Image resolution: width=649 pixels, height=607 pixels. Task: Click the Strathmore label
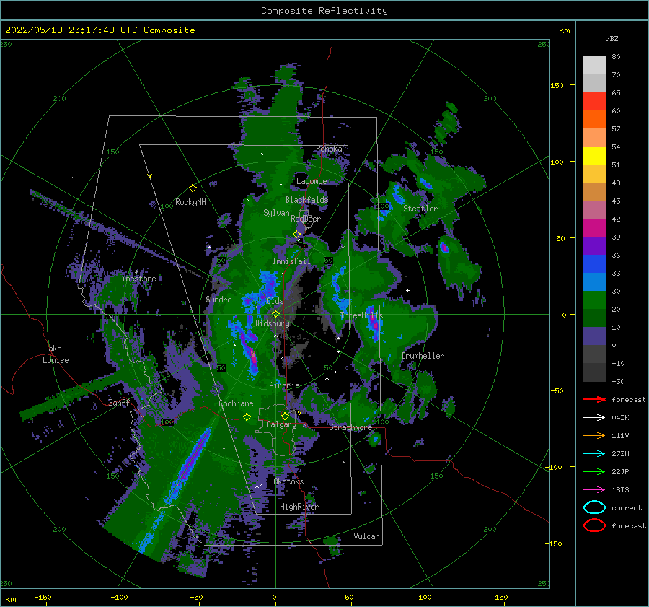(x=350, y=427)
